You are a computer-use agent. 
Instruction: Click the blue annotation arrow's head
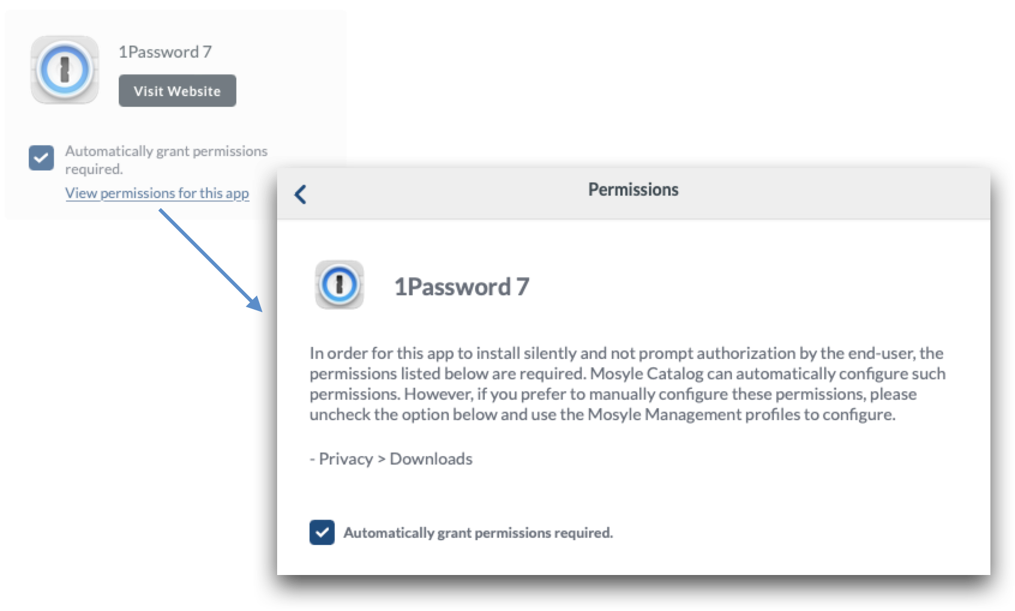[x=256, y=304]
